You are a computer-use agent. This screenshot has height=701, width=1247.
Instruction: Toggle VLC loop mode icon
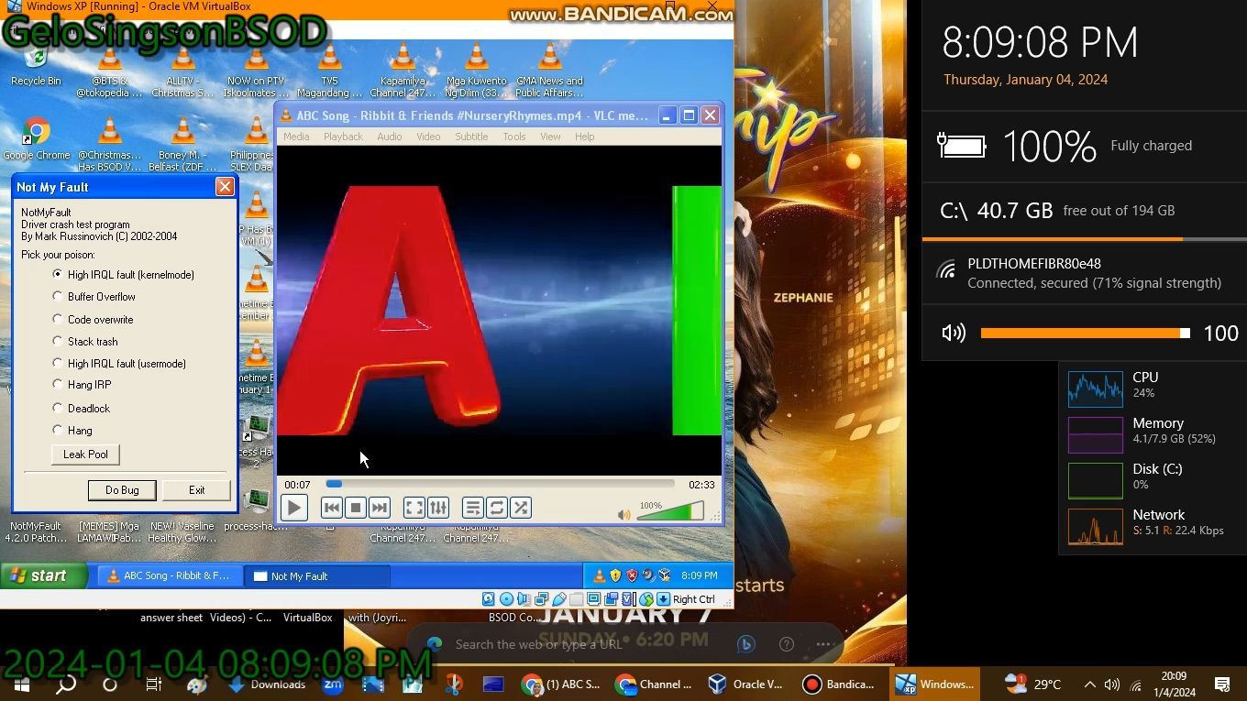pos(497,508)
